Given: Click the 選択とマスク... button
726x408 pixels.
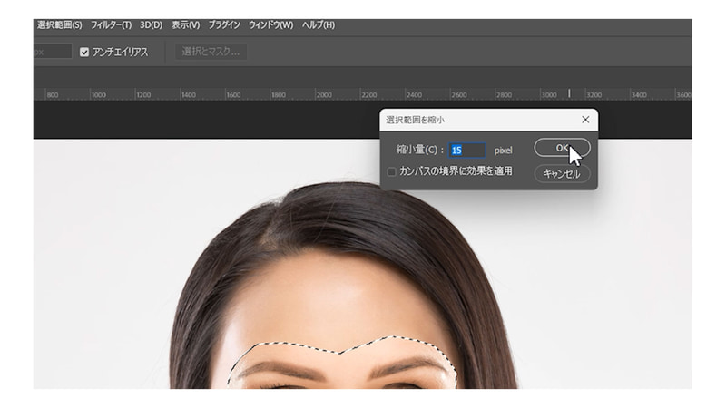Looking at the screenshot, I should (211, 52).
